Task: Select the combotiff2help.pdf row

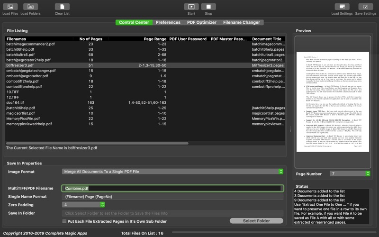Action: pyautogui.click(x=145, y=81)
